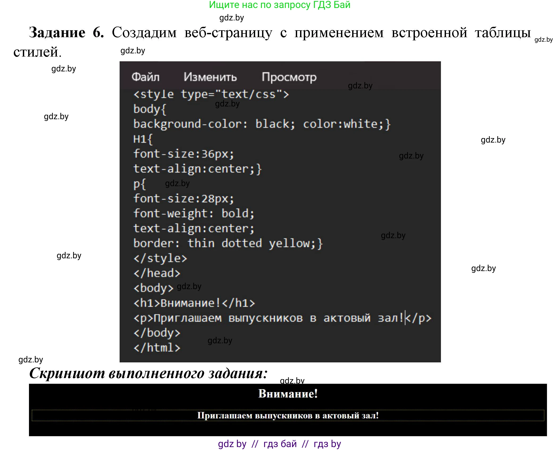The image size is (560, 450).
Task: Click the 'background-color: black' code line
Action: (262, 124)
